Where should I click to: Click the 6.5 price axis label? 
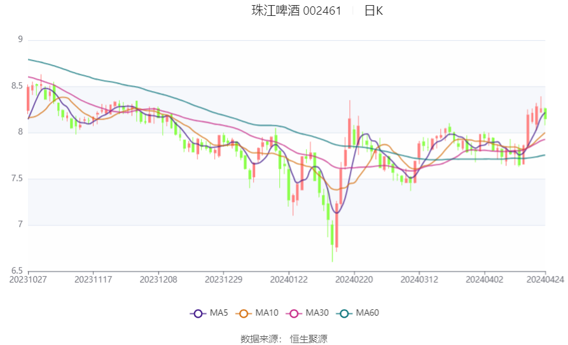(x=17, y=271)
